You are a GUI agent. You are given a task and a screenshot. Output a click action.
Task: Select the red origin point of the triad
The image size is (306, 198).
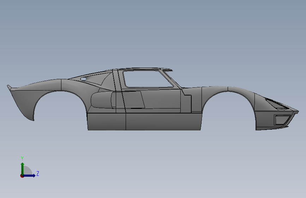22,176
